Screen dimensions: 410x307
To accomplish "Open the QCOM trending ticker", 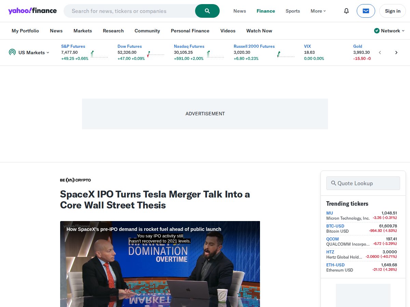I will click(332, 239).
